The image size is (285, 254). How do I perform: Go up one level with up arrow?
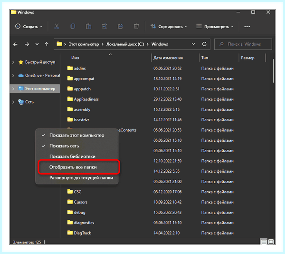(x=47, y=44)
